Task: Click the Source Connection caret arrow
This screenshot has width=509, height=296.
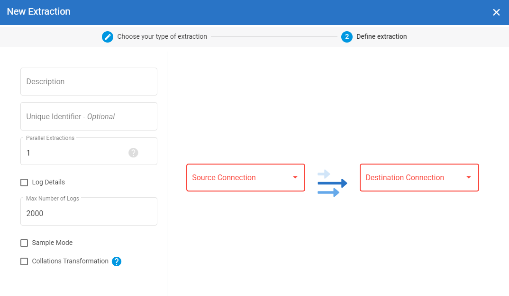Action: pos(295,178)
